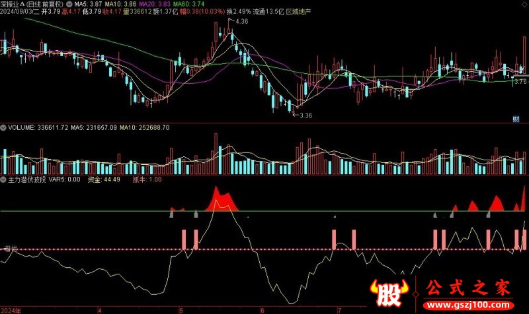Click the 3.36 low price annotation
The width and height of the screenshot is (529, 314).
click(305, 116)
